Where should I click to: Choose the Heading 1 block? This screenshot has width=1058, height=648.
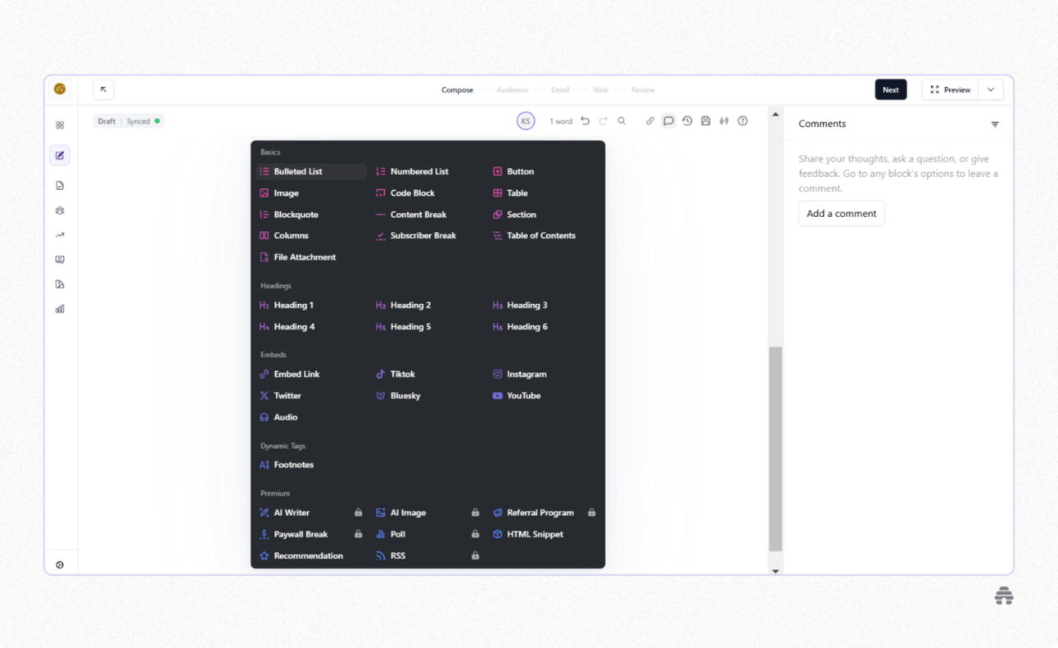pyautogui.click(x=292, y=305)
